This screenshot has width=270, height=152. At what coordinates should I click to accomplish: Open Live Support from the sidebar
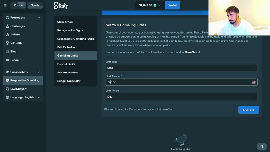coord(23,89)
